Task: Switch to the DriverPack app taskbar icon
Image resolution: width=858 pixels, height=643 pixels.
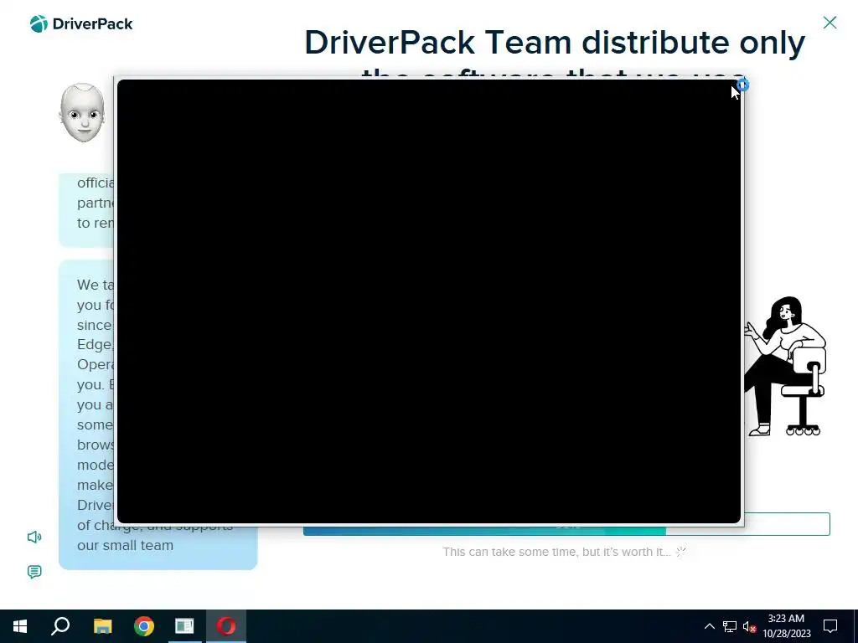Action: click(x=184, y=626)
